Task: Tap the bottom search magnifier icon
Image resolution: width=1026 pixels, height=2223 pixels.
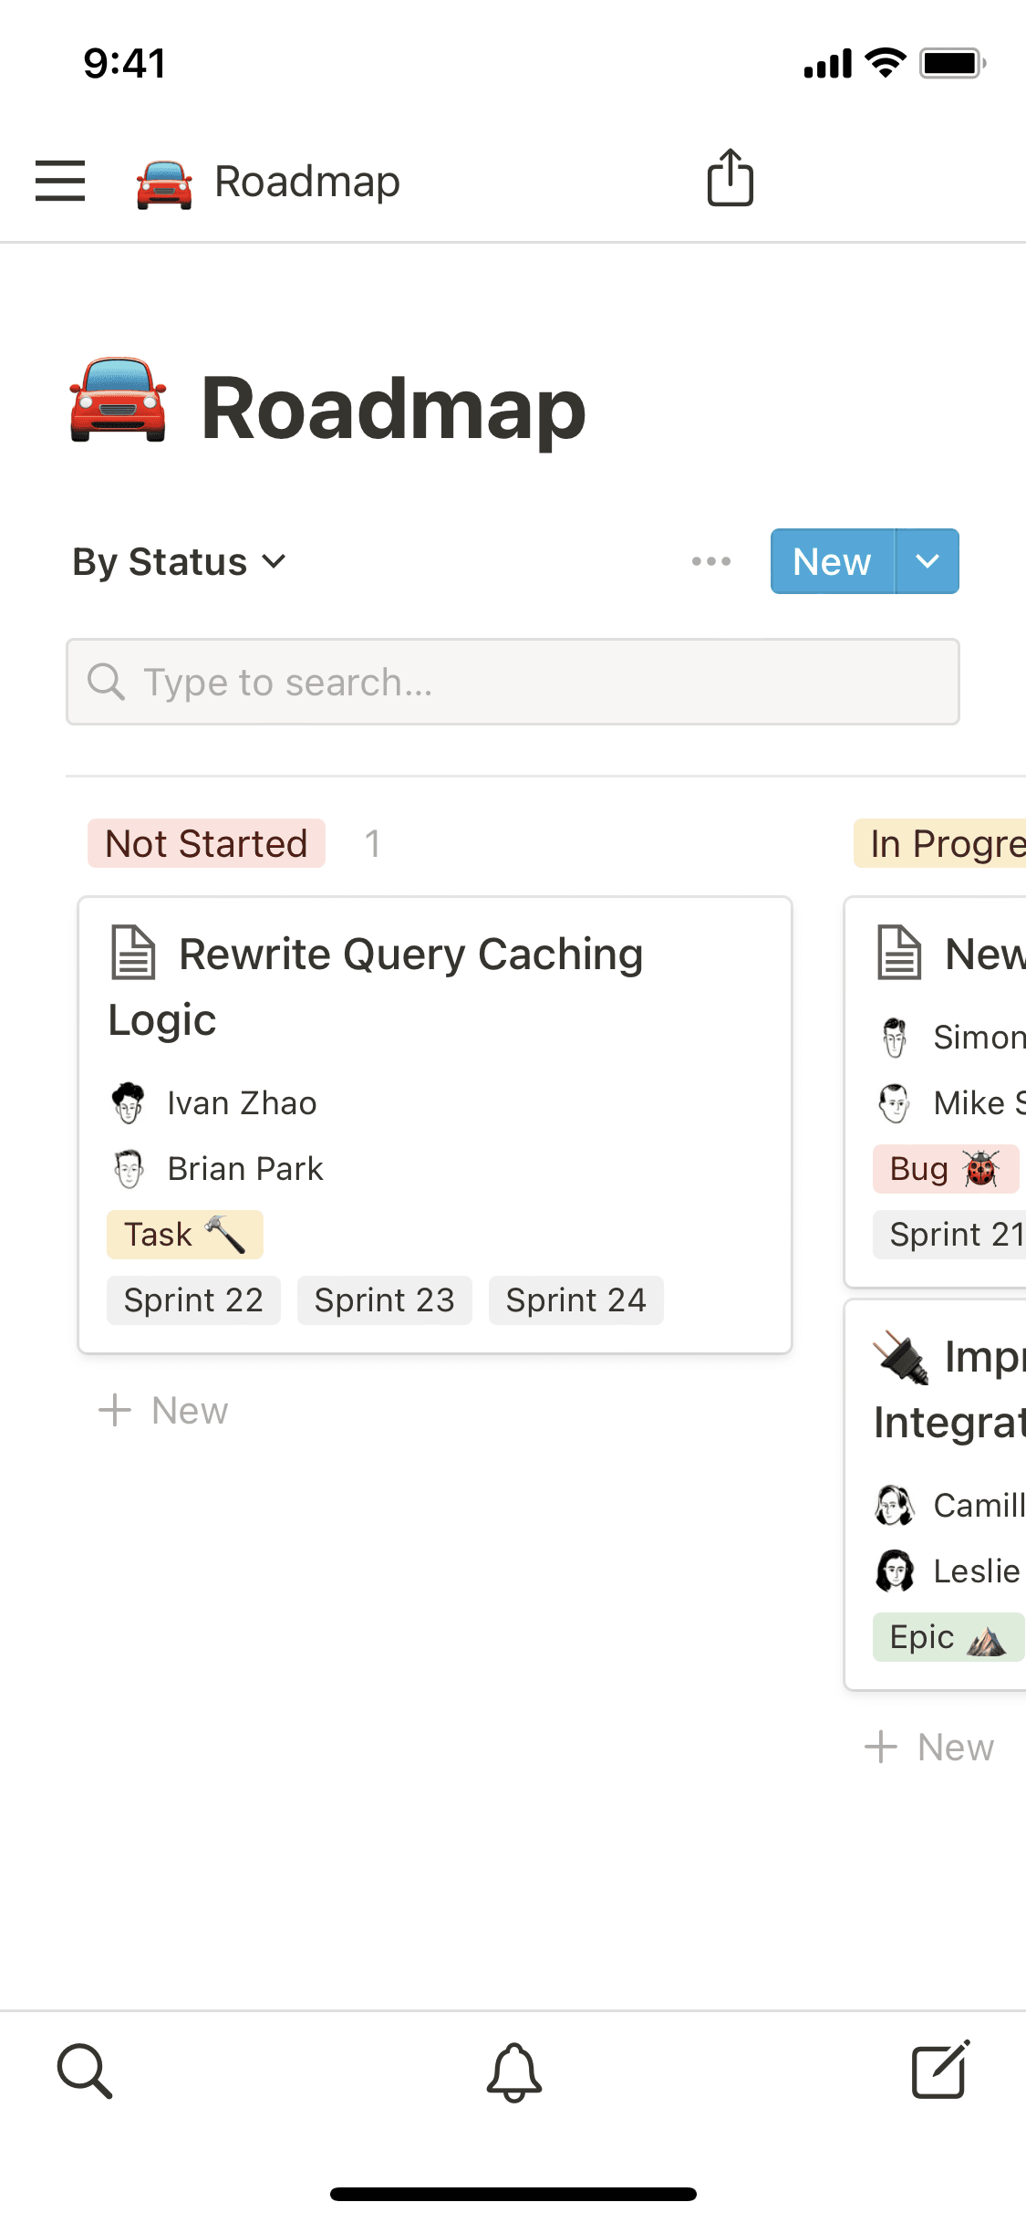Action: tap(85, 2071)
